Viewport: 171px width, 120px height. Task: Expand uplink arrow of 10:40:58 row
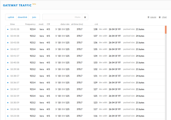coord(8,63)
